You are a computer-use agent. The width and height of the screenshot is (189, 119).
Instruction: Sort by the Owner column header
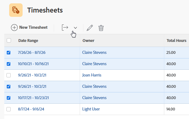pyautogui.click(x=88, y=41)
